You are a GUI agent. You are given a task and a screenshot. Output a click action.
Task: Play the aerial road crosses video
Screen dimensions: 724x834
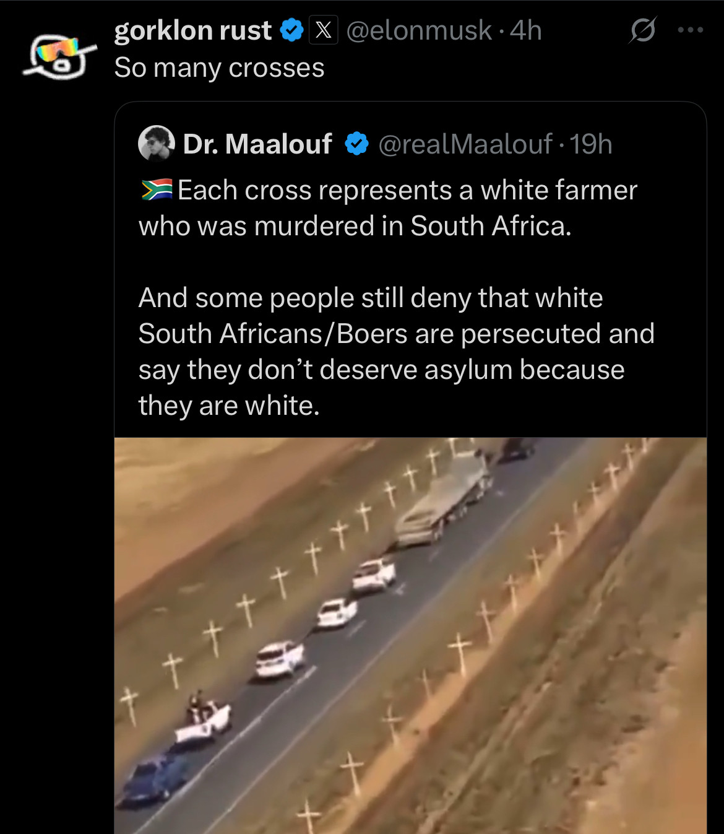410,636
